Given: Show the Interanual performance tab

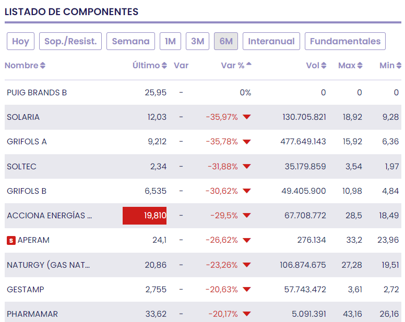Looking at the screenshot, I should (x=271, y=41).
